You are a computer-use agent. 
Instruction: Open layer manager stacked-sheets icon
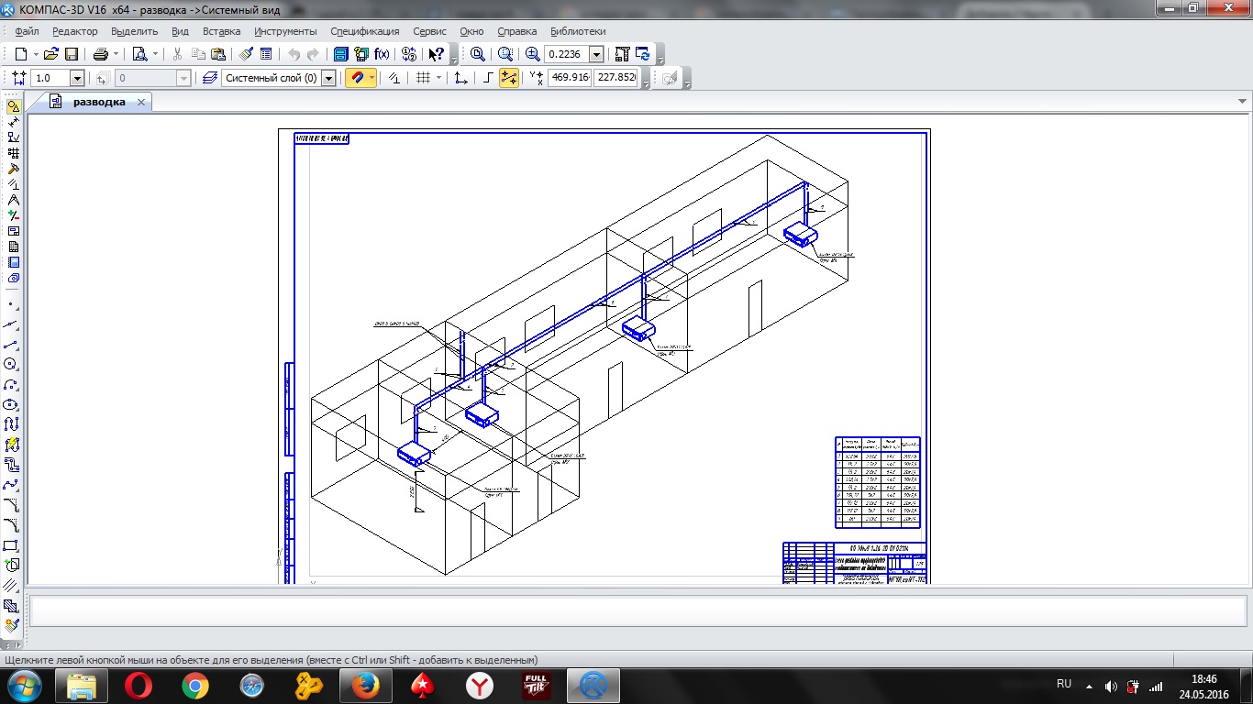coord(209,78)
